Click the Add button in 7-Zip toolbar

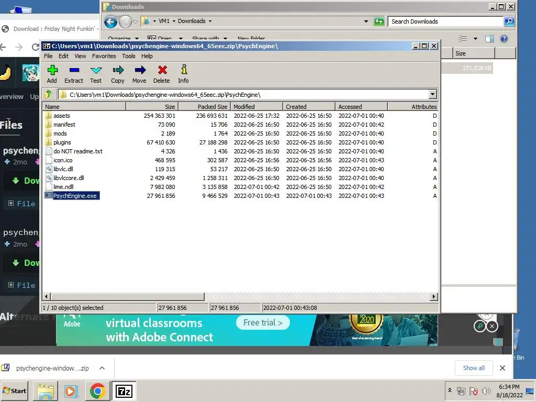click(52, 74)
